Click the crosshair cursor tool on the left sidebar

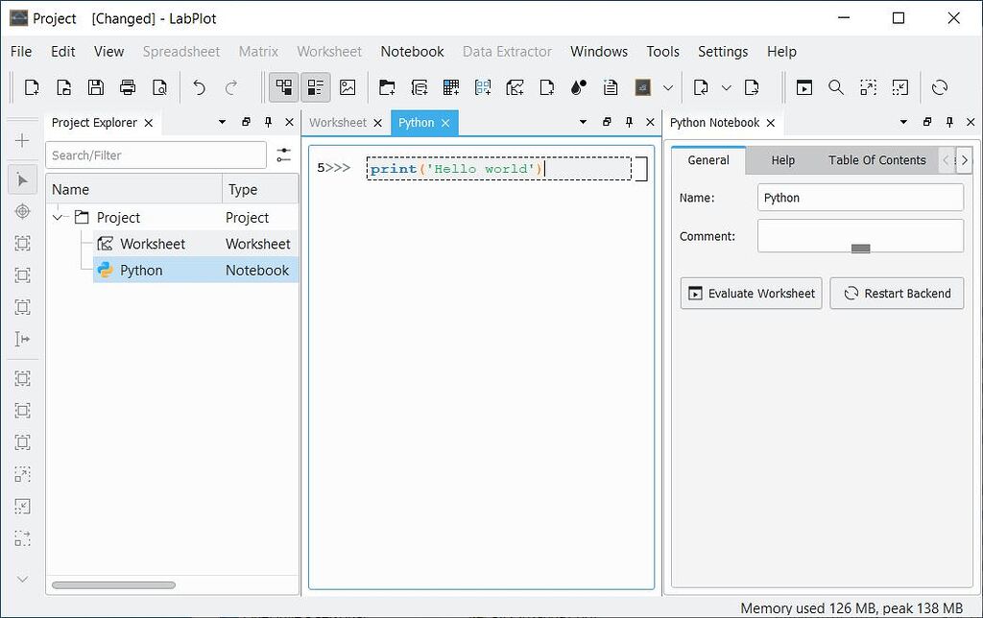tap(21, 211)
